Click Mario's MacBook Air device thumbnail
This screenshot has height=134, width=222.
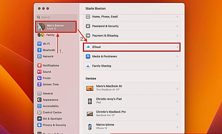[x=90, y=89]
